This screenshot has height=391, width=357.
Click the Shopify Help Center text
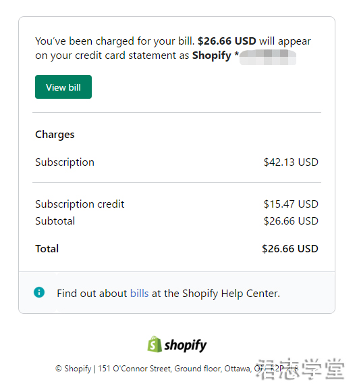[x=231, y=294]
